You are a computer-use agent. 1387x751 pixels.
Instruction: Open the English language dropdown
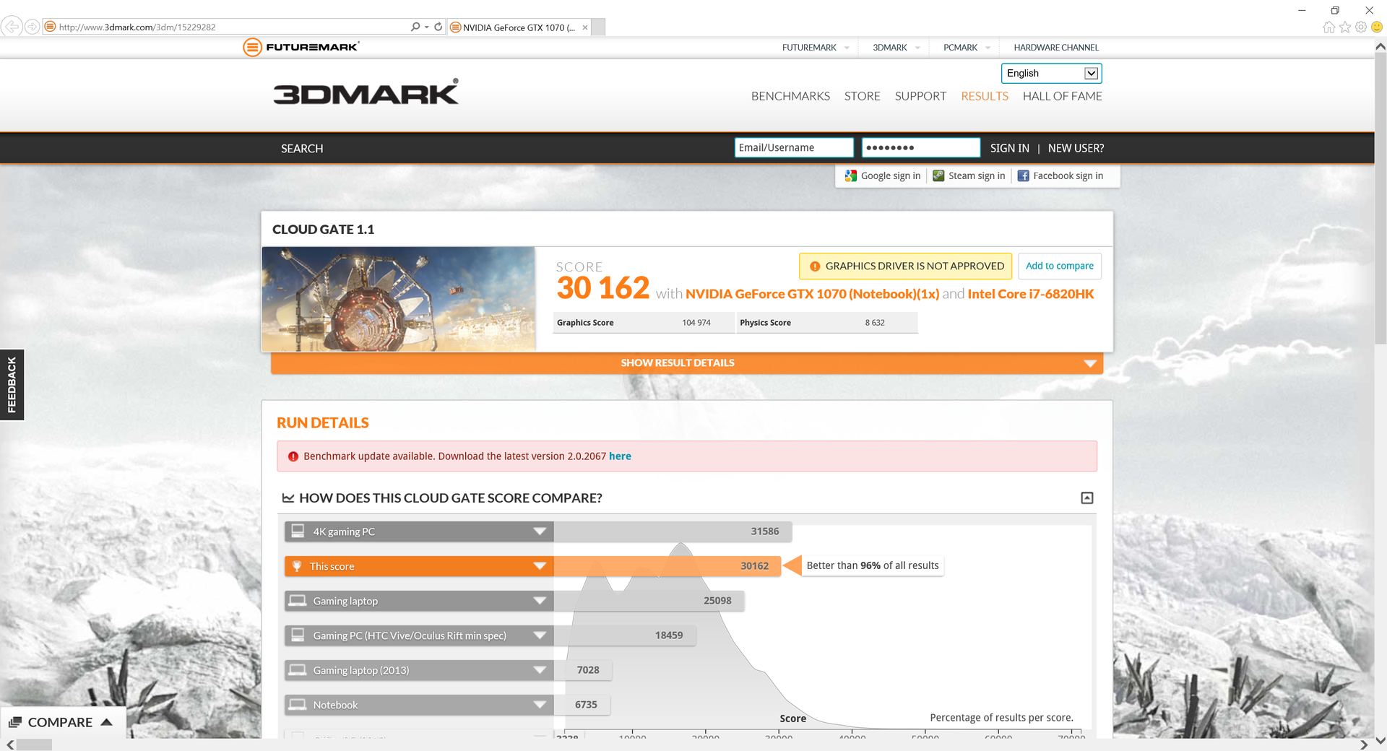pos(1051,73)
